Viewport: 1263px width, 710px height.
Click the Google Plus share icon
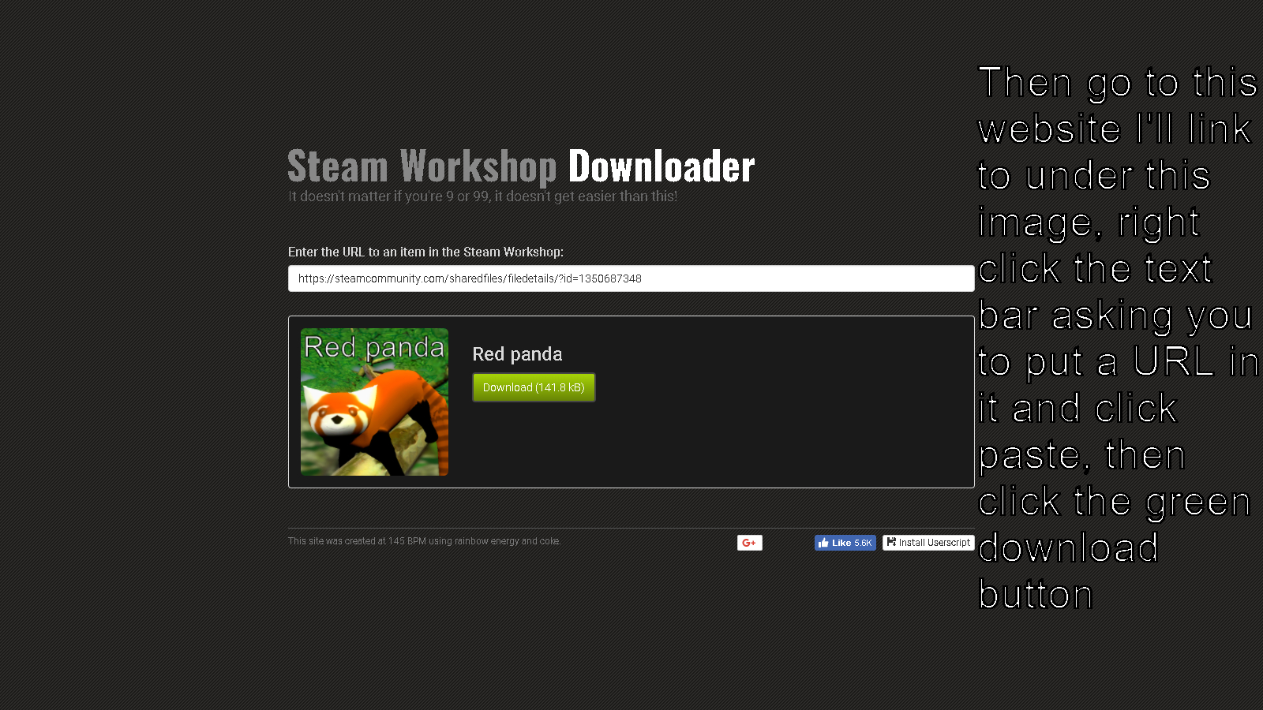[750, 543]
